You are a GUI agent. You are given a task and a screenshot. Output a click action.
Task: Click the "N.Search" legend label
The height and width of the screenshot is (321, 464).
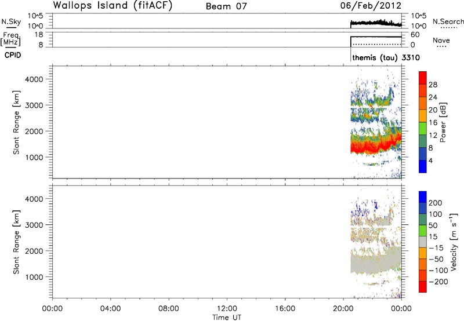coord(448,21)
